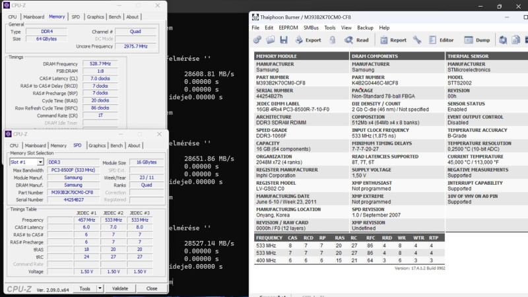Switch to Memory tab in lower CPU-Z window
Viewport: 528px width, 297px height.
tap(59, 145)
